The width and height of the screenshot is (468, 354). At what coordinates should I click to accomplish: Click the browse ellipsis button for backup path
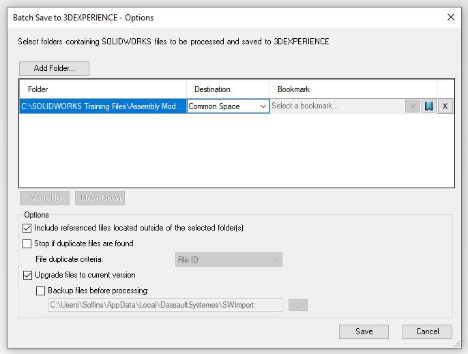tap(298, 305)
